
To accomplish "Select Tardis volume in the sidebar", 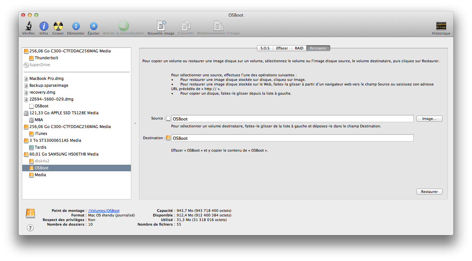I will tap(41, 147).
